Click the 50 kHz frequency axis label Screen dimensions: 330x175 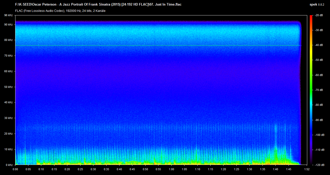[x=8, y=87]
